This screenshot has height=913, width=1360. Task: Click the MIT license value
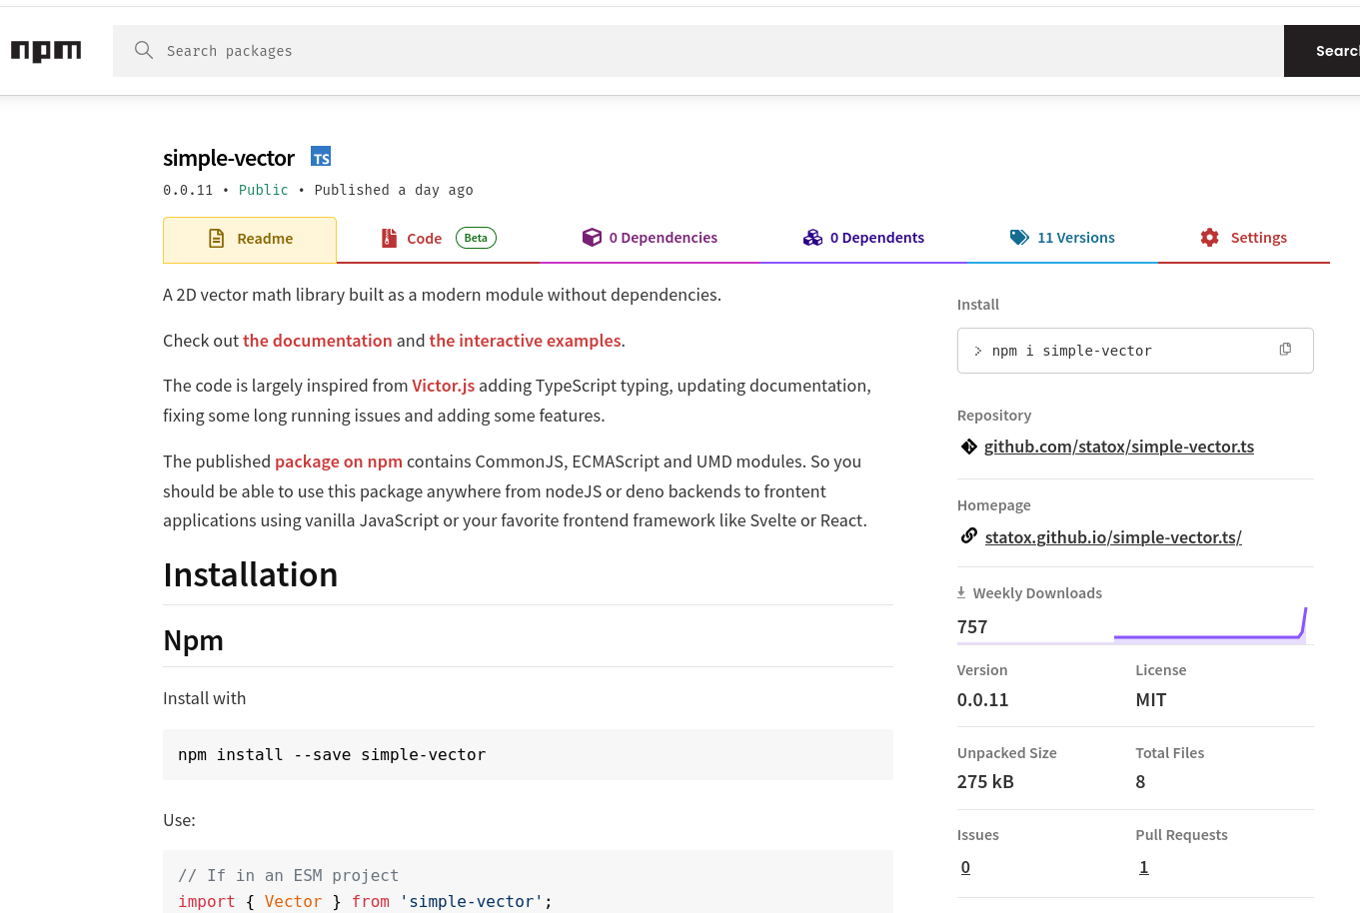[x=1151, y=700]
